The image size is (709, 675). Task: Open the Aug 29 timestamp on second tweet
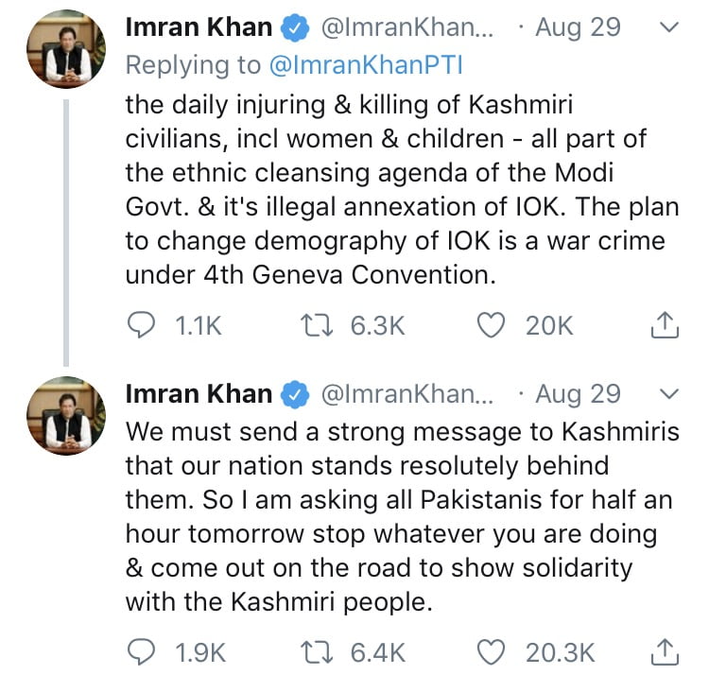click(x=578, y=392)
